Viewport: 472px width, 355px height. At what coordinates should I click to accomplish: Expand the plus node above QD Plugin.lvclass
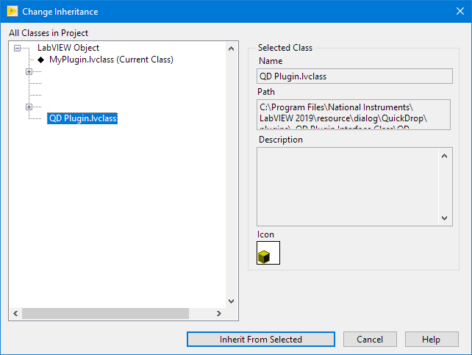[x=29, y=107]
